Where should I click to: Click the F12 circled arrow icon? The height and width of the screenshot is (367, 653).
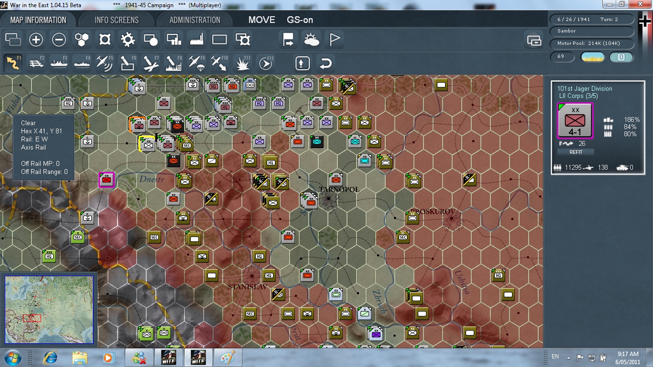point(265,63)
